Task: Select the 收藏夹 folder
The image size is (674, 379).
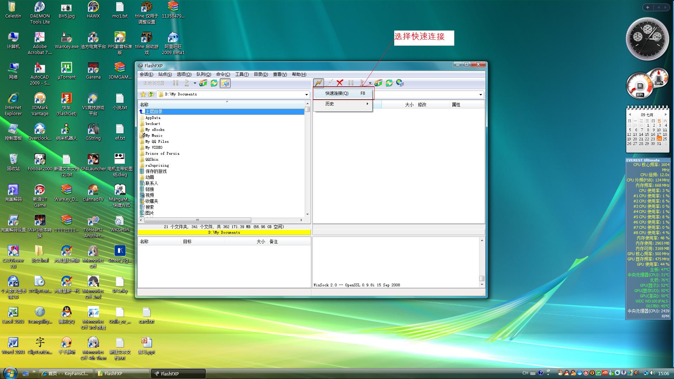Action: (152, 201)
